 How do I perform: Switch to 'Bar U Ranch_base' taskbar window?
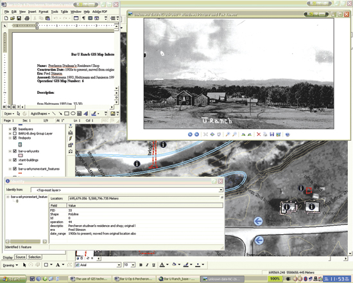pos(177,279)
